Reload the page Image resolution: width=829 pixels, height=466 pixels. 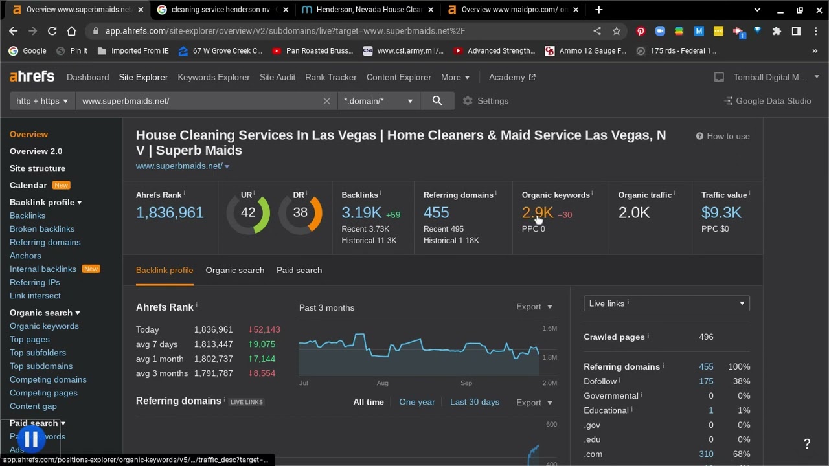52,30
